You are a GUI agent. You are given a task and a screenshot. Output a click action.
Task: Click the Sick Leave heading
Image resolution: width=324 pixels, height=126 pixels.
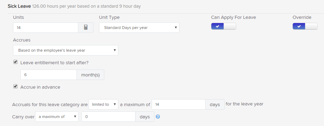pyautogui.click(x=19, y=6)
